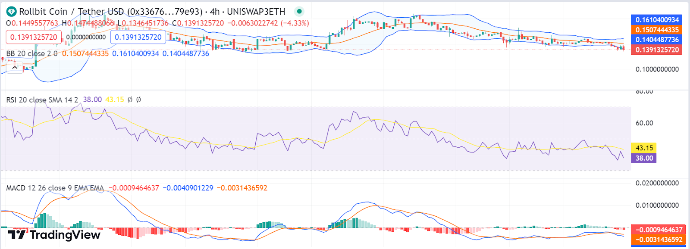This screenshot has height=249, width=690.
Task: Collapse the indicator legend with the up arrow
Action: coord(15,67)
